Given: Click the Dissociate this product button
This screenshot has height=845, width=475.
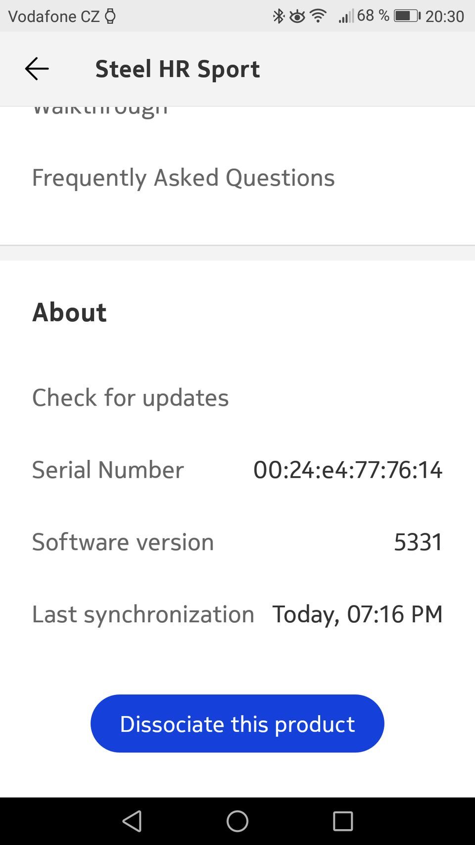Looking at the screenshot, I should click(x=237, y=723).
